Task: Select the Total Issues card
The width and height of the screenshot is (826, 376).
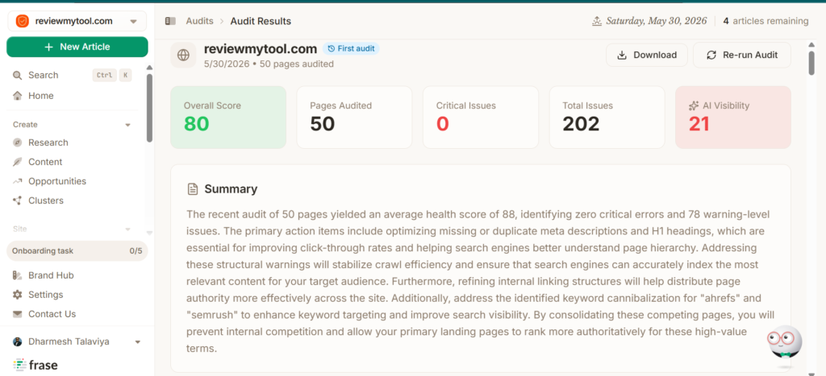Action: pos(607,118)
